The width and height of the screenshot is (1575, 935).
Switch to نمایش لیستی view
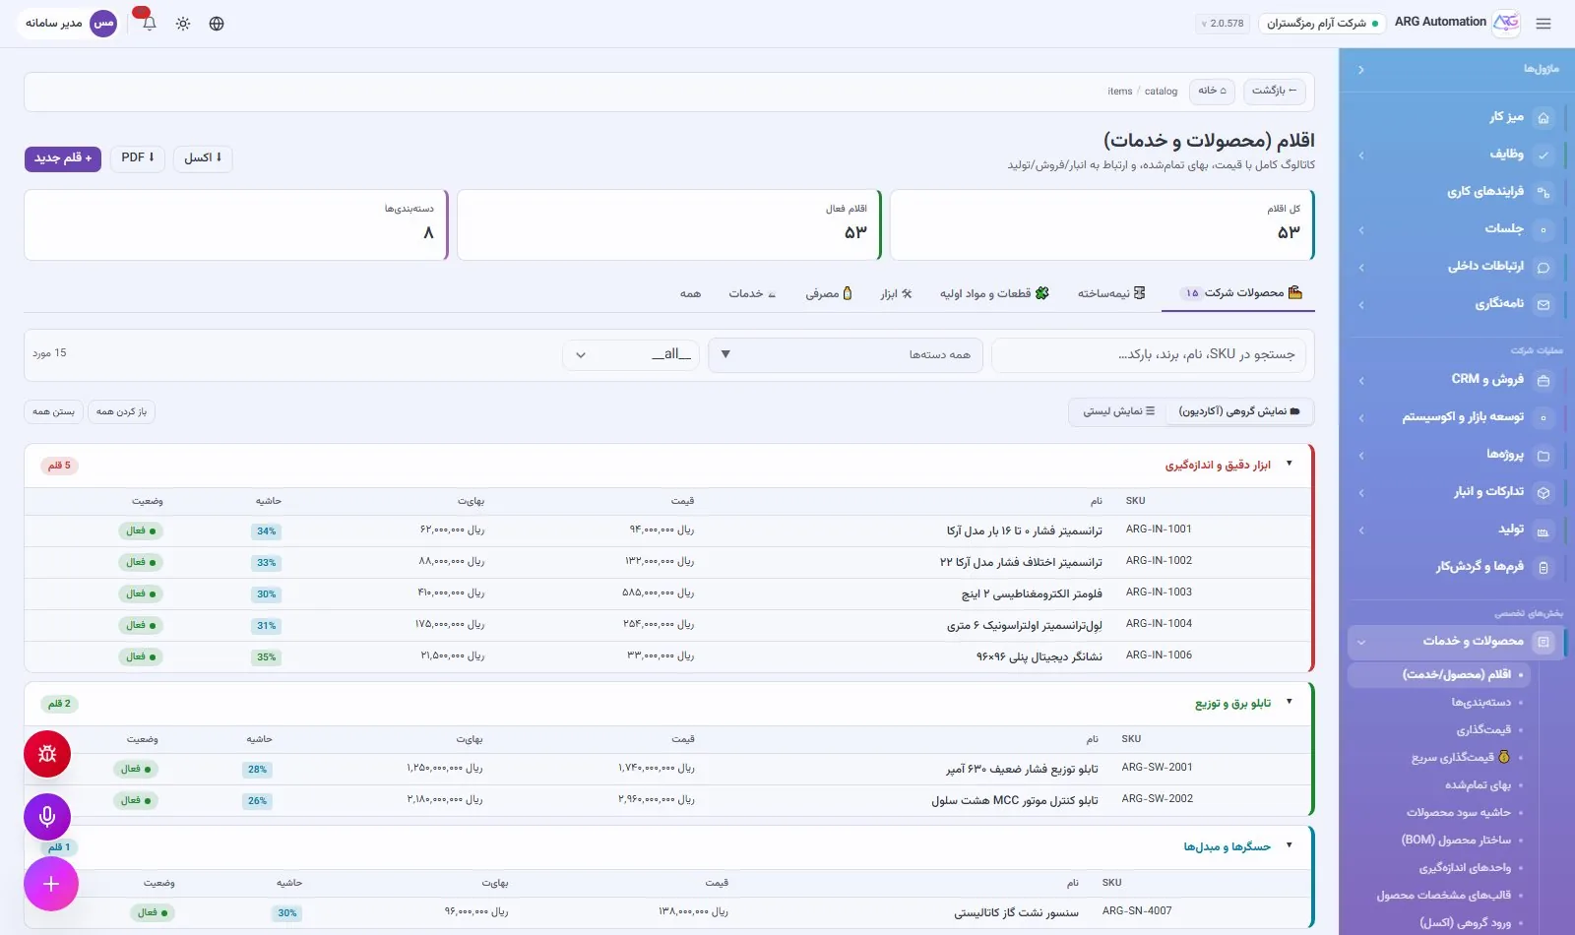(1119, 411)
